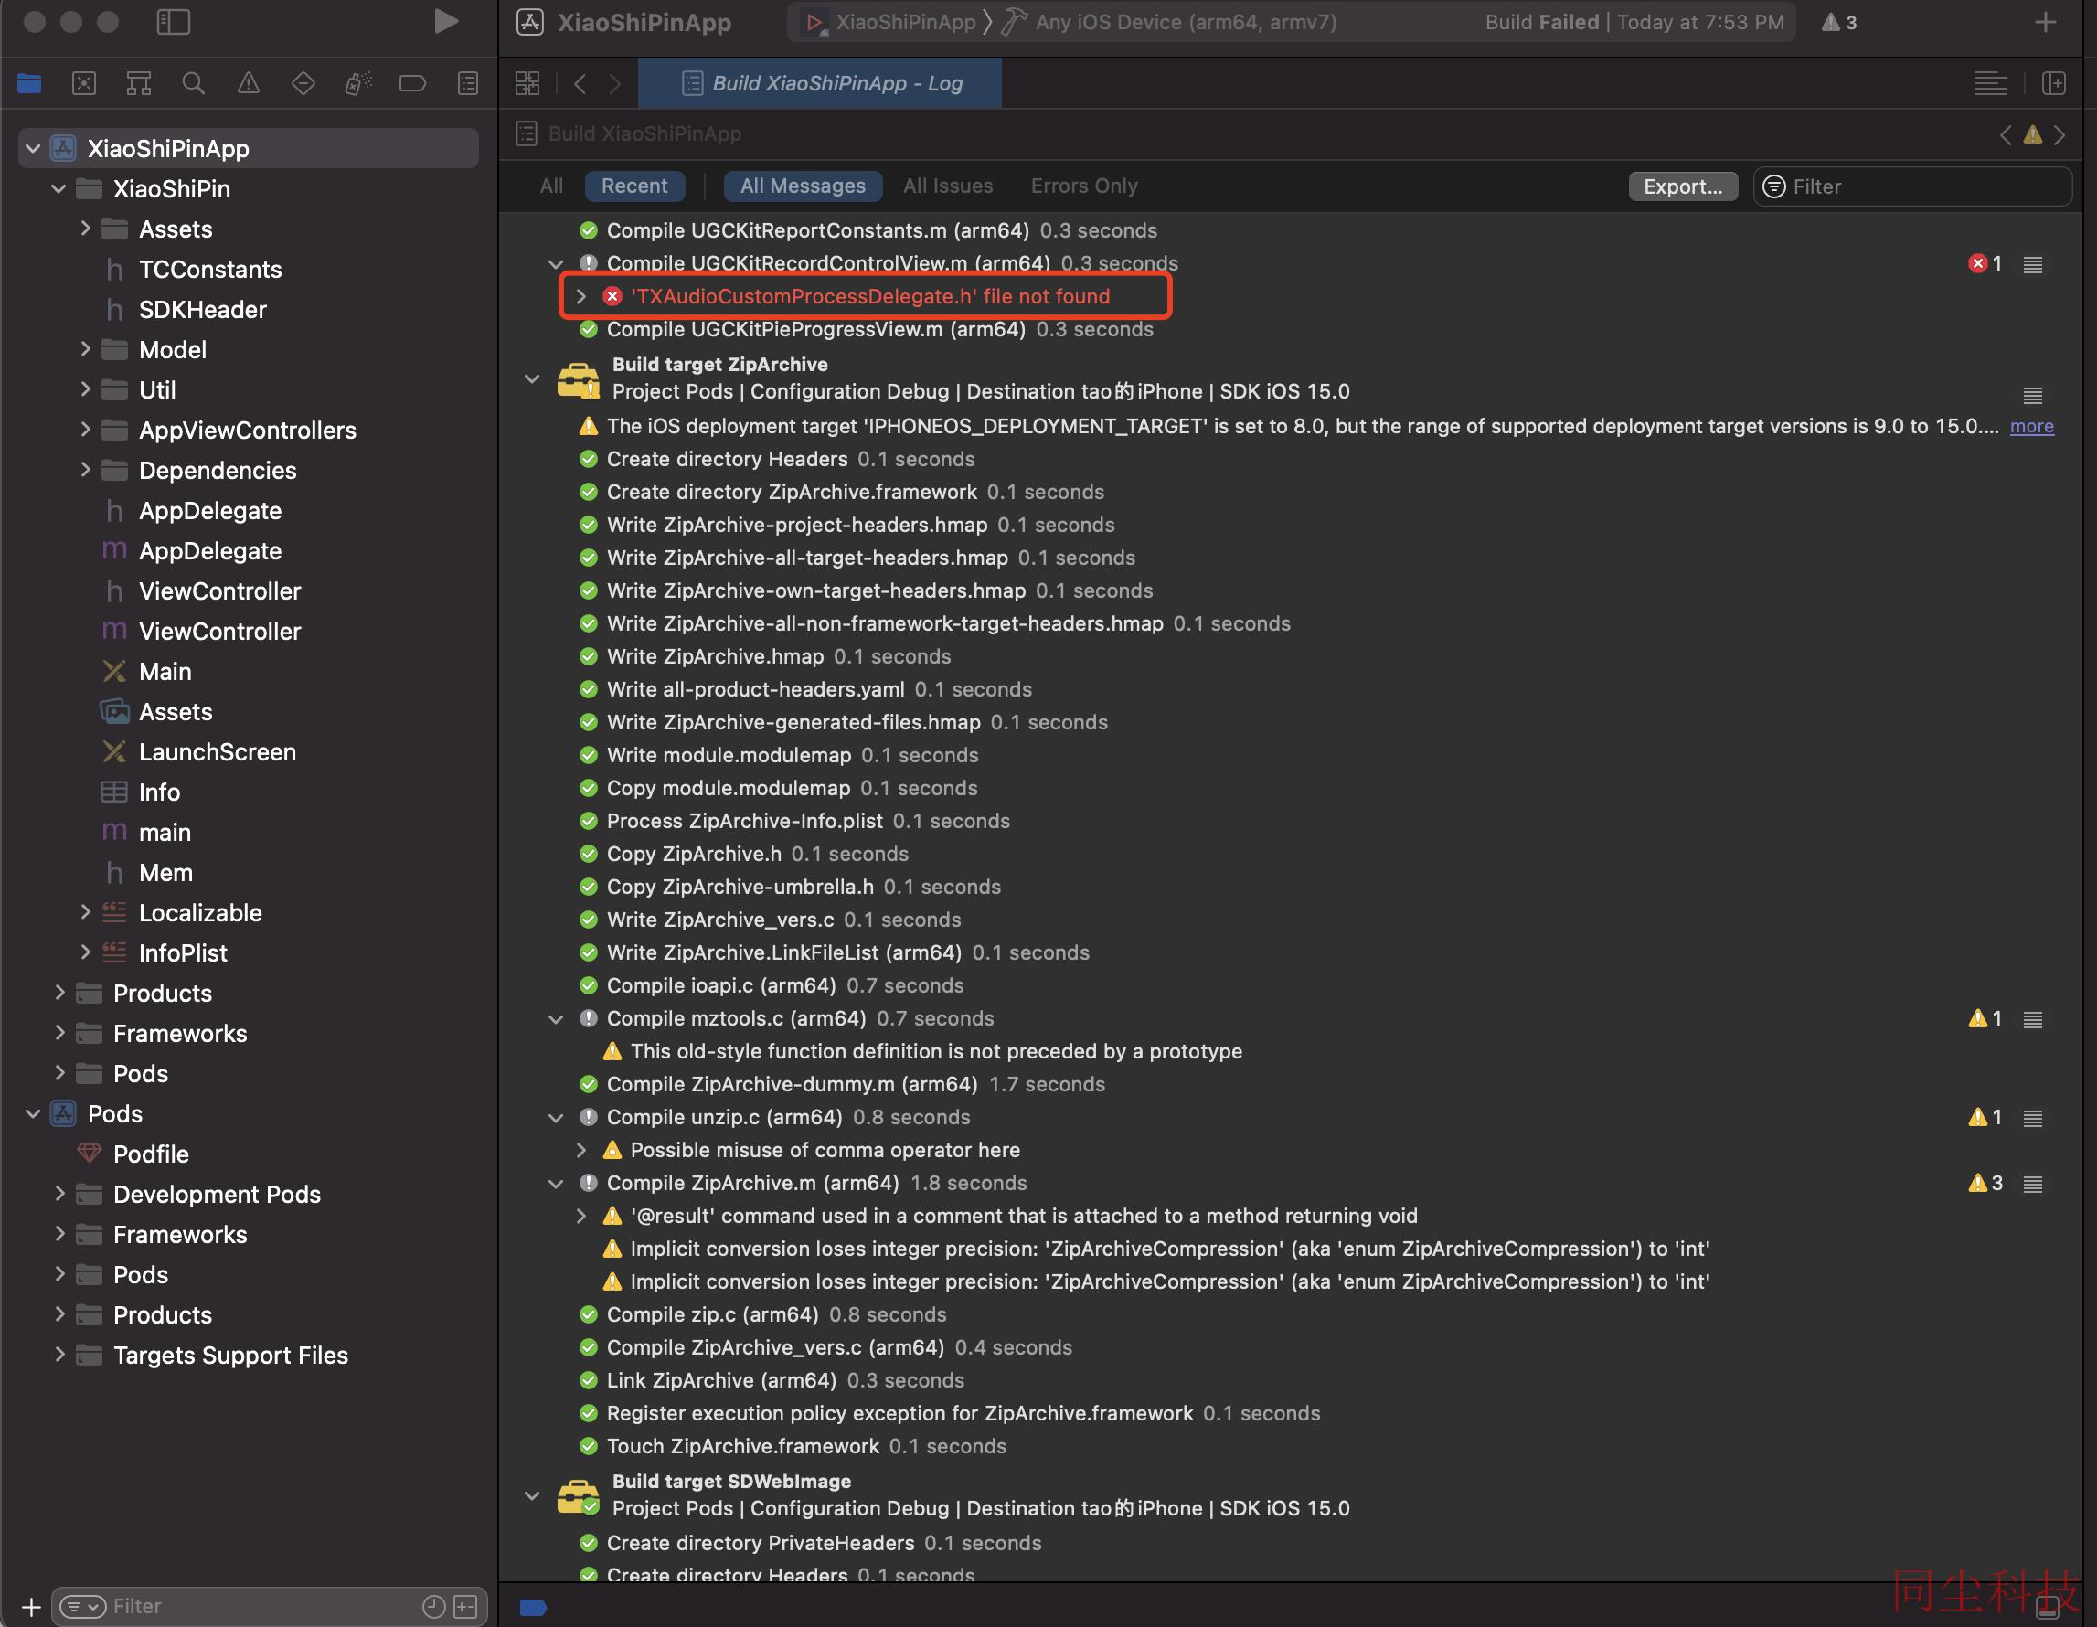The width and height of the screenshot is (2097, 1627).
Task: Toggle the editor options lines icon
Action: 1990,83
